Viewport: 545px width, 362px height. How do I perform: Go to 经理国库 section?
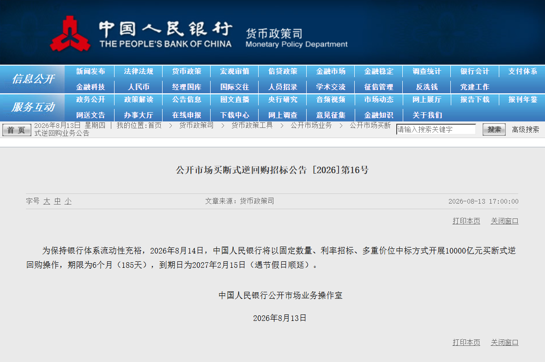pos(187,87)
